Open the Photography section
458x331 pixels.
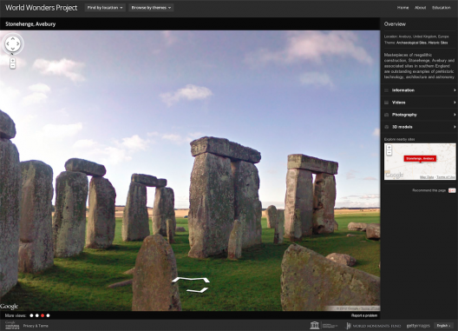tap(420, 115)
